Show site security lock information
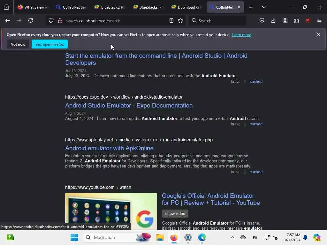The width and height of the screenshot is (327, 245). (60, 21)
